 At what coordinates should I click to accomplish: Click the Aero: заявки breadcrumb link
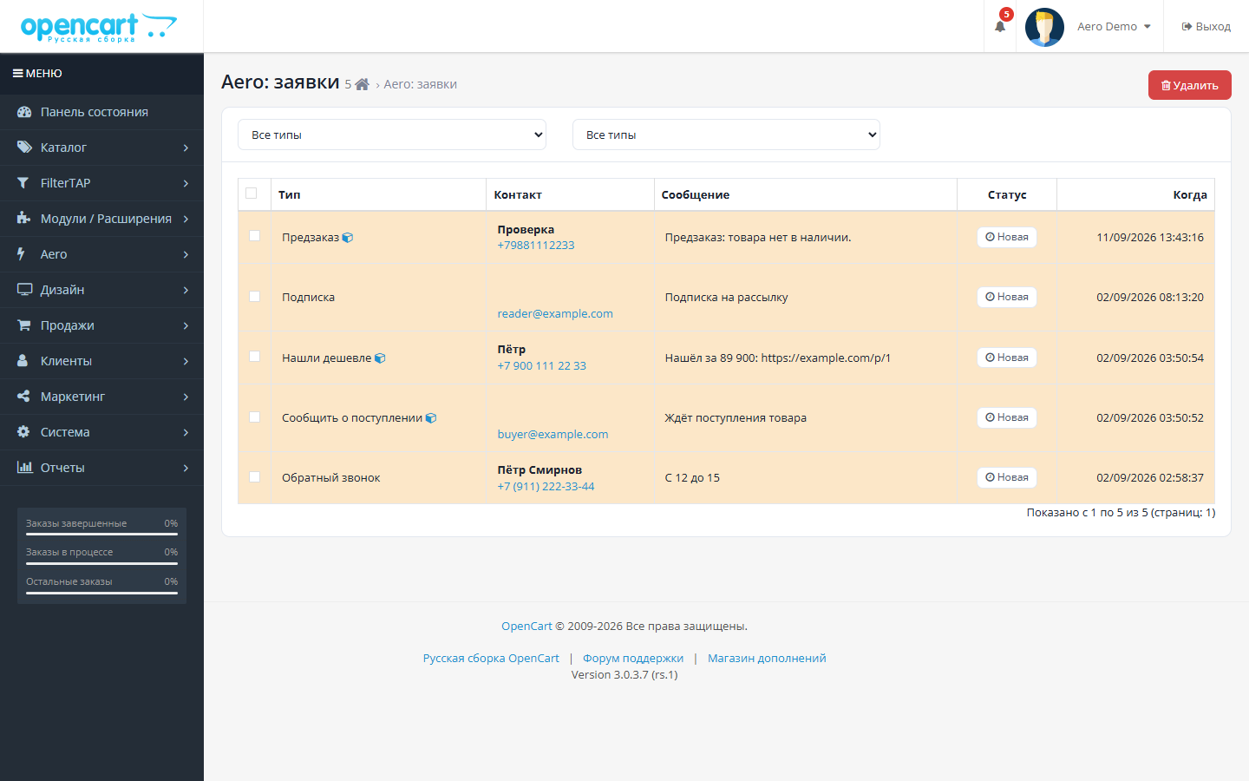(420, 84)
